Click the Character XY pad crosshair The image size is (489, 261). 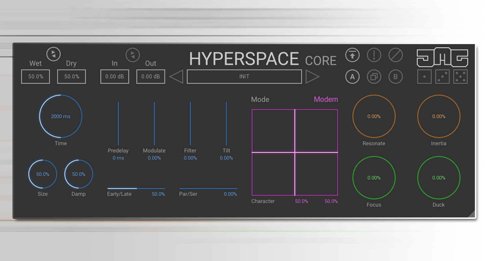point(295,152)
